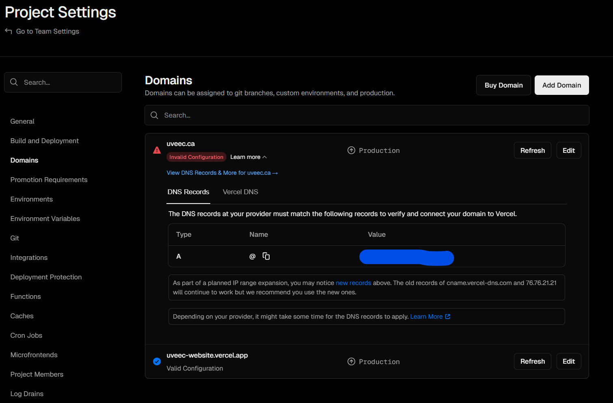Click the Name column header
This screenshot has height=403, width=613.
pos(259,235)
